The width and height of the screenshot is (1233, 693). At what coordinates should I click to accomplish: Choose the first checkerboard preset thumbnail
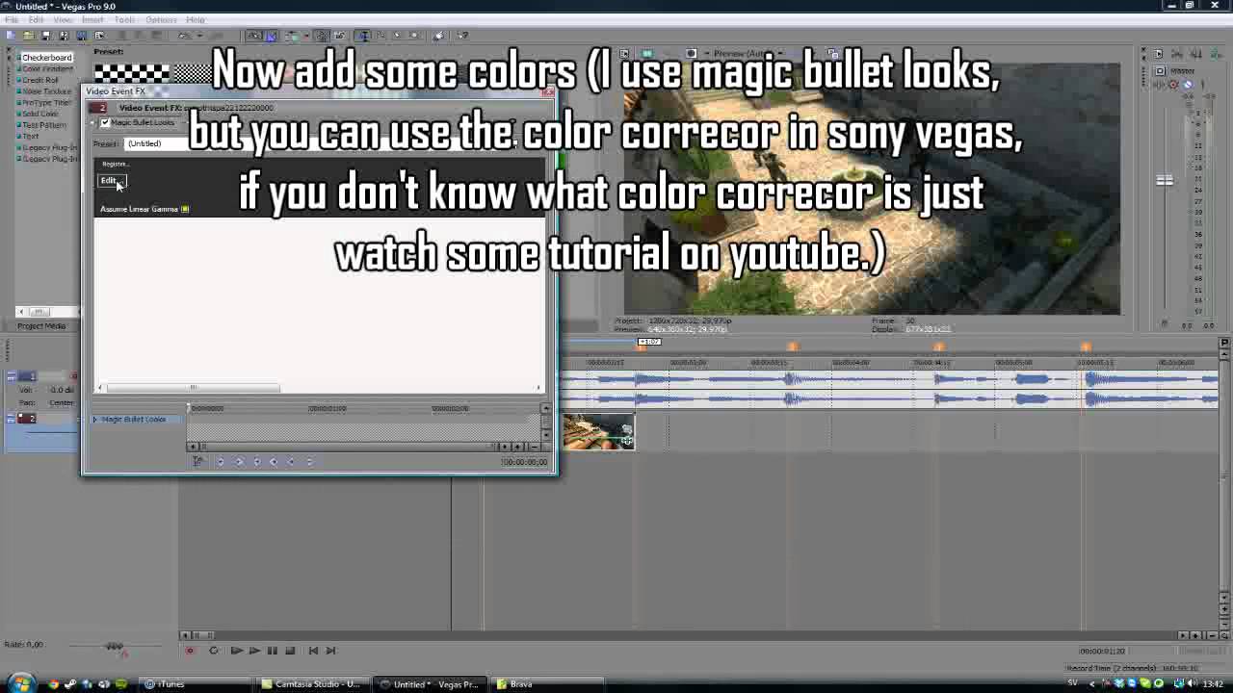(131, 72)
